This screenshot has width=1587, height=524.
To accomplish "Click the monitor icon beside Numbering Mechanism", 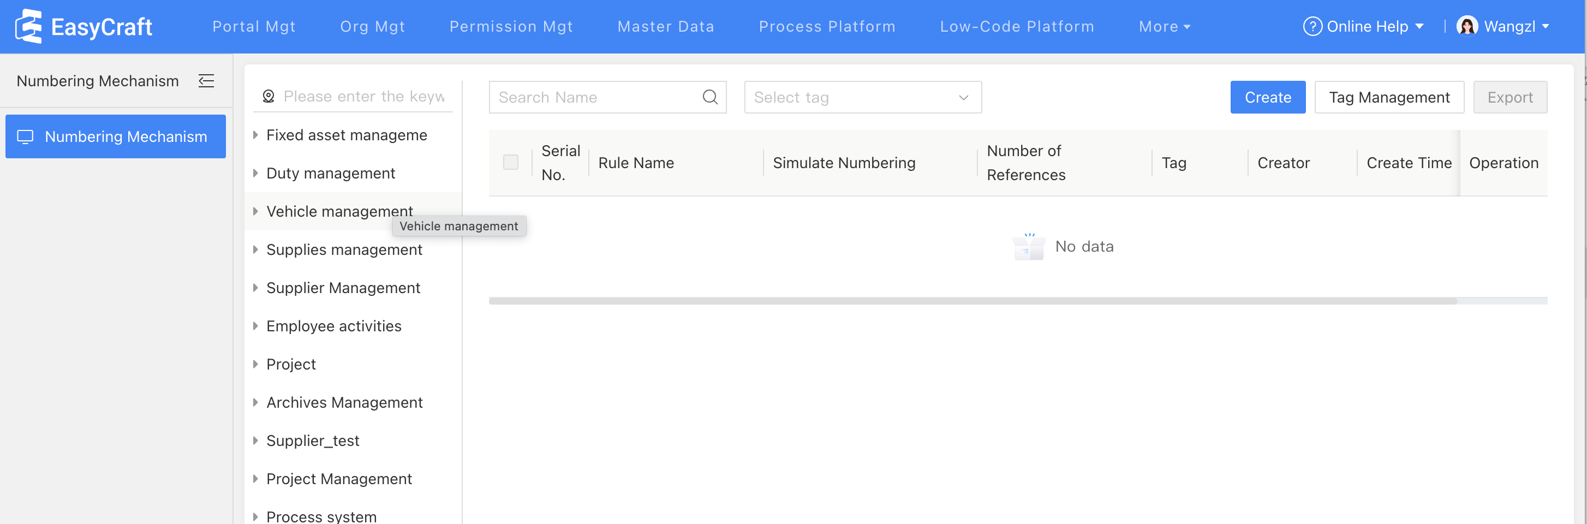I will click(x=25, y=137).
